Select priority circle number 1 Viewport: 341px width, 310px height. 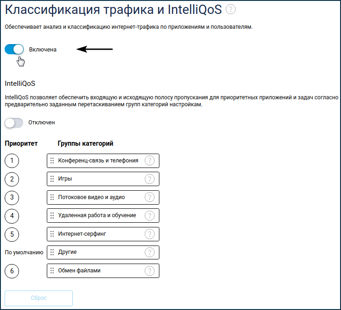pos(12,161)
